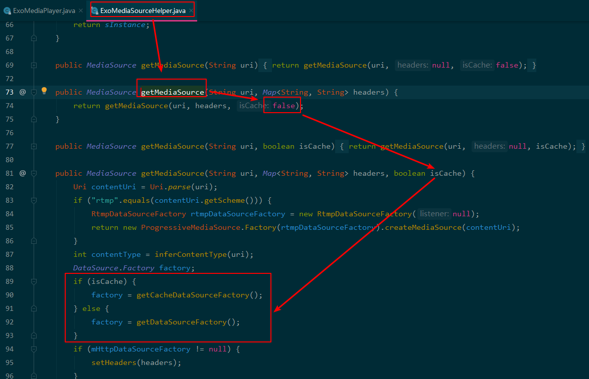Click the false argument on line 74
Image resolution: width=589 pixels, height=379 pixels.
(284, 106)
